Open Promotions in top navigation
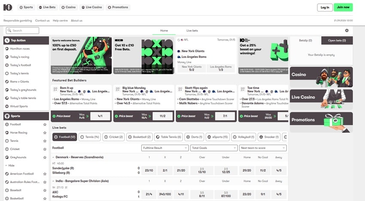 tap(118, 7)
